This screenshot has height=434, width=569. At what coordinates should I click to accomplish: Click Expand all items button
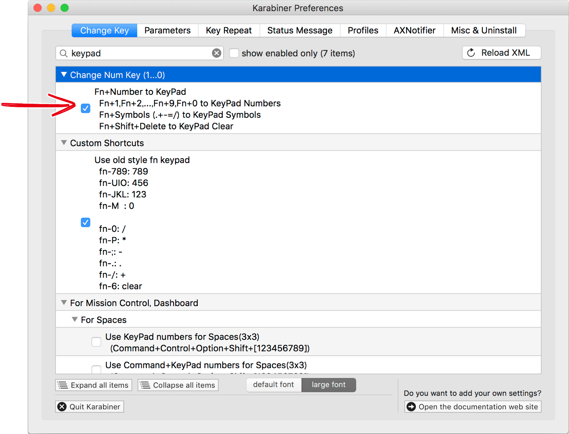[94, 385]
